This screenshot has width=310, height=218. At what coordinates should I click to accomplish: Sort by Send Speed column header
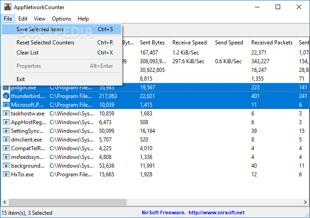pos(230,43)
